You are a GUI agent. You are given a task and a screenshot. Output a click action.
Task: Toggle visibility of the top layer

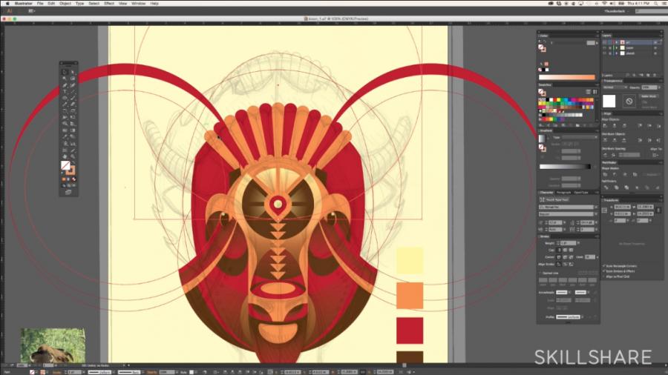point(605,42)
